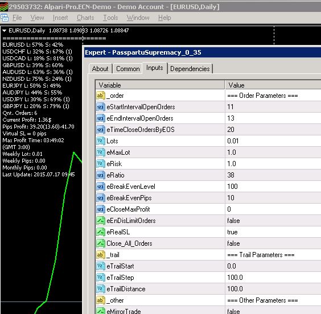Image resolution: width=321 pixels, height=314 pixels.
Task: Click the eRatio integer icon
Action: (101, 175)
